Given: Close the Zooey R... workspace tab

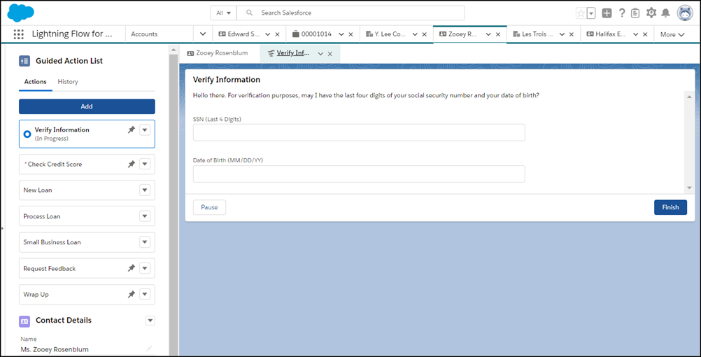Looking at the screenshot, I should pos(498,34).
